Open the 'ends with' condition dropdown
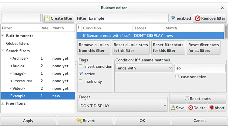 tap(144, 68)
